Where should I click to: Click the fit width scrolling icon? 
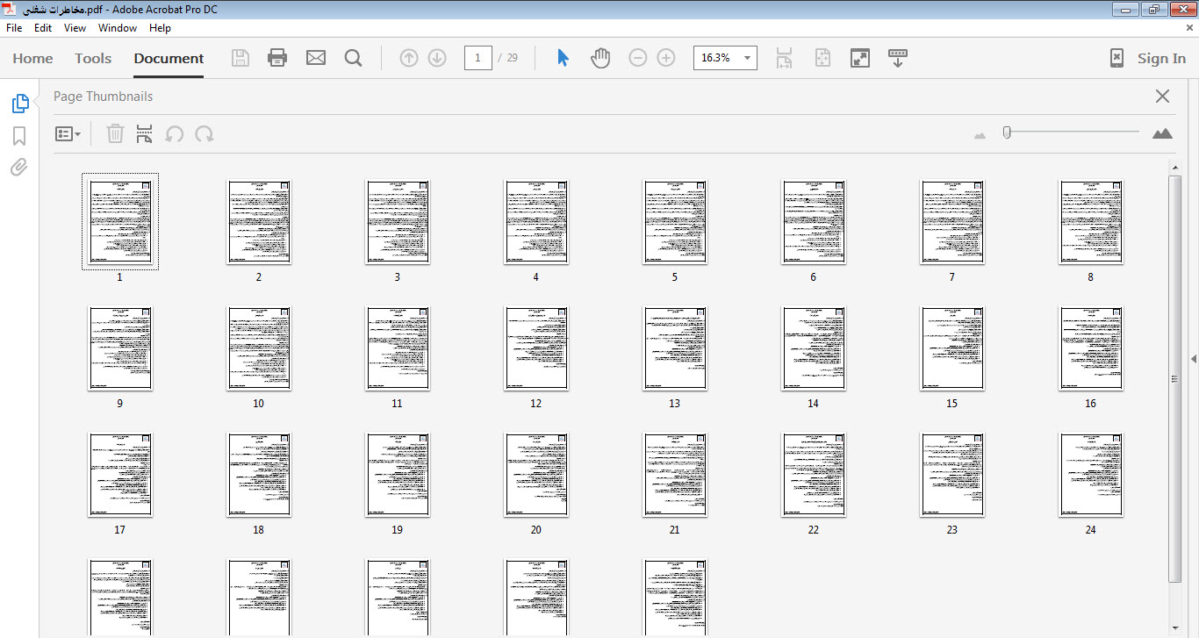click(784, 58)
